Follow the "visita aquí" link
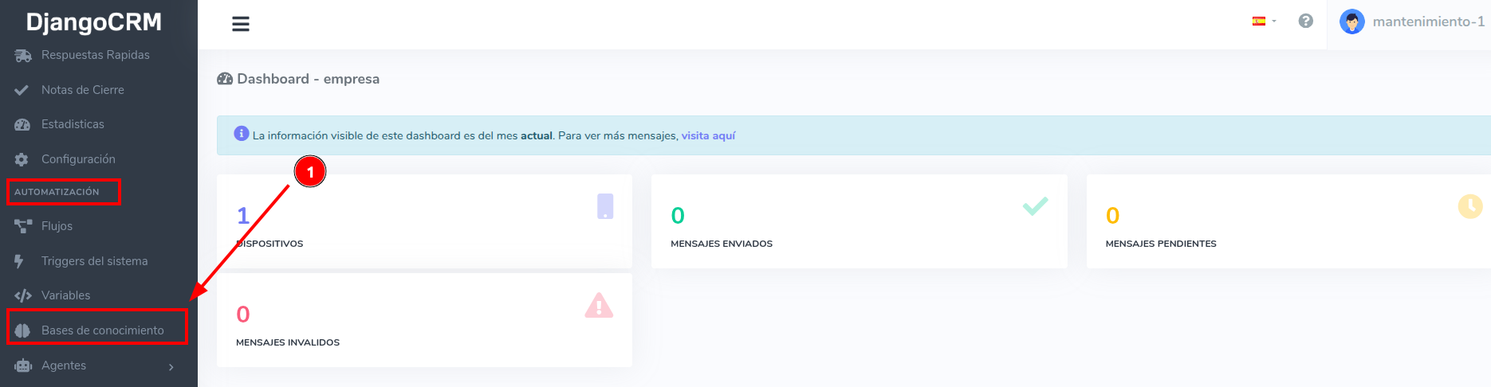1491x387 pixels. click(x=708, y=136)
